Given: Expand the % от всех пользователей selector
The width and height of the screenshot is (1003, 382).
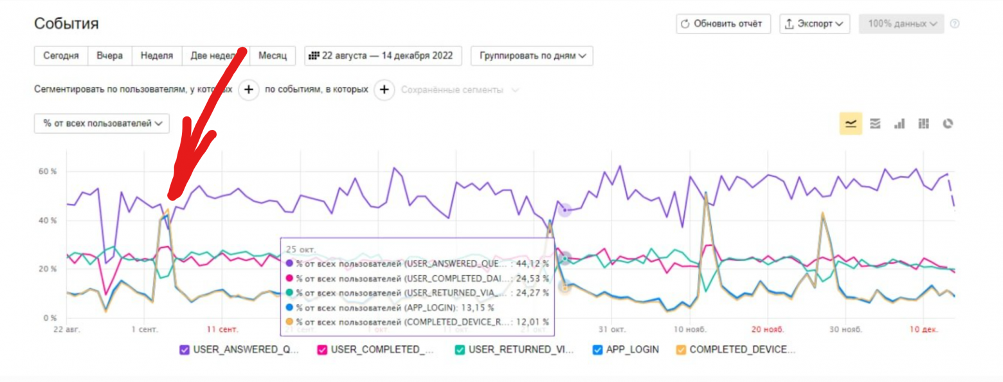Looking at the screenshot, I should (102, 123).
